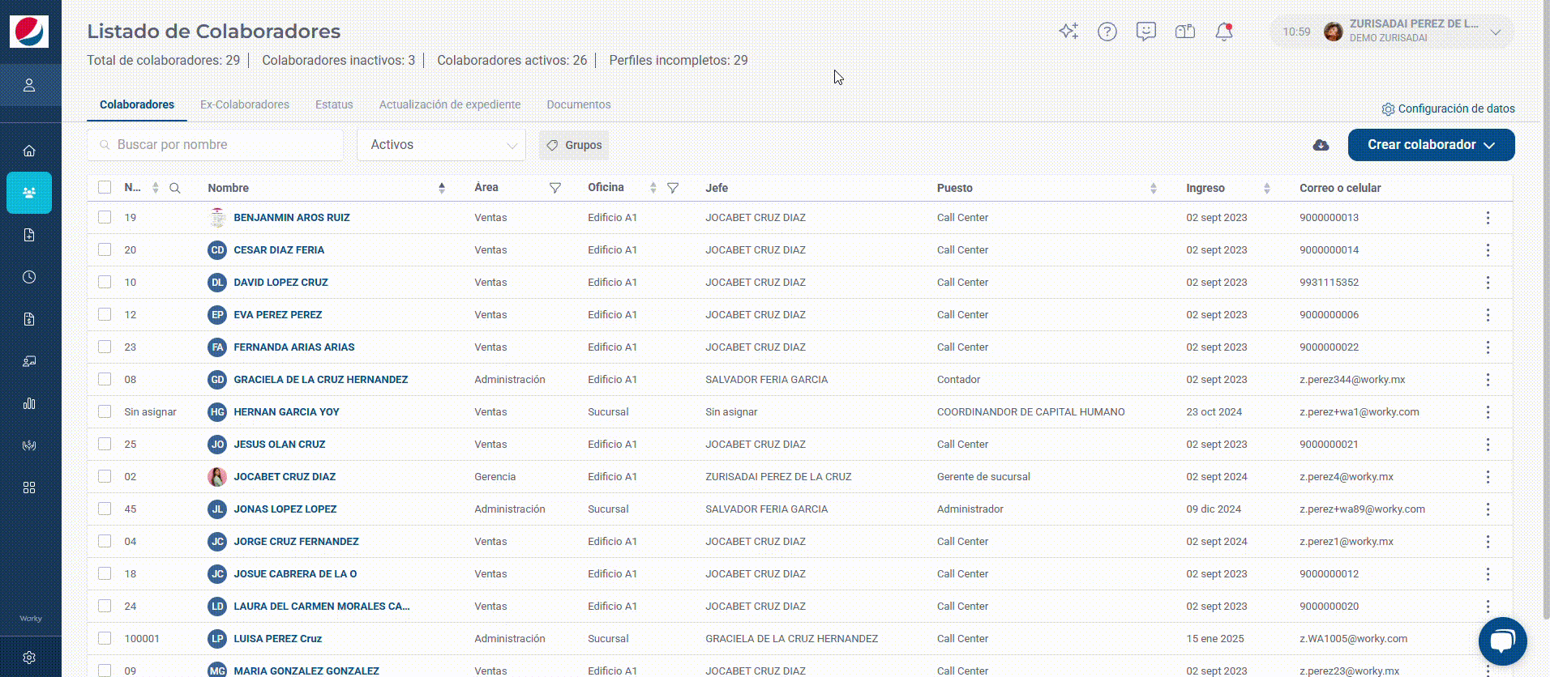Open JOSUE CABRERA DE LA O profile
This screenshot has height=677, width=1550.
click(x=295, y=574)
